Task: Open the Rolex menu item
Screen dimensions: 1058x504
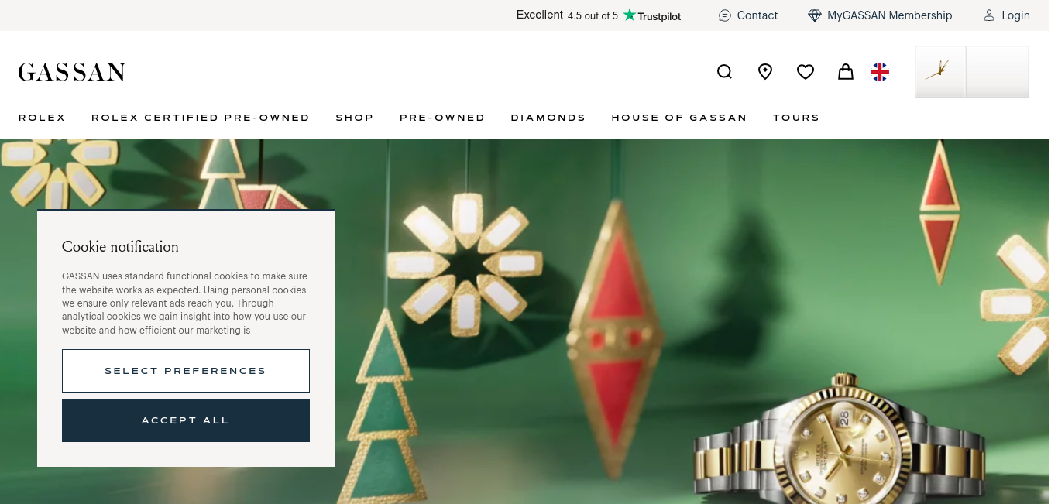Action: [42, 118]
